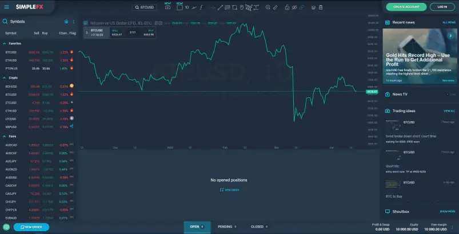Open the Symbols panel three-dot menu
The height and width of the screenshot is (234, 459).
74,22
